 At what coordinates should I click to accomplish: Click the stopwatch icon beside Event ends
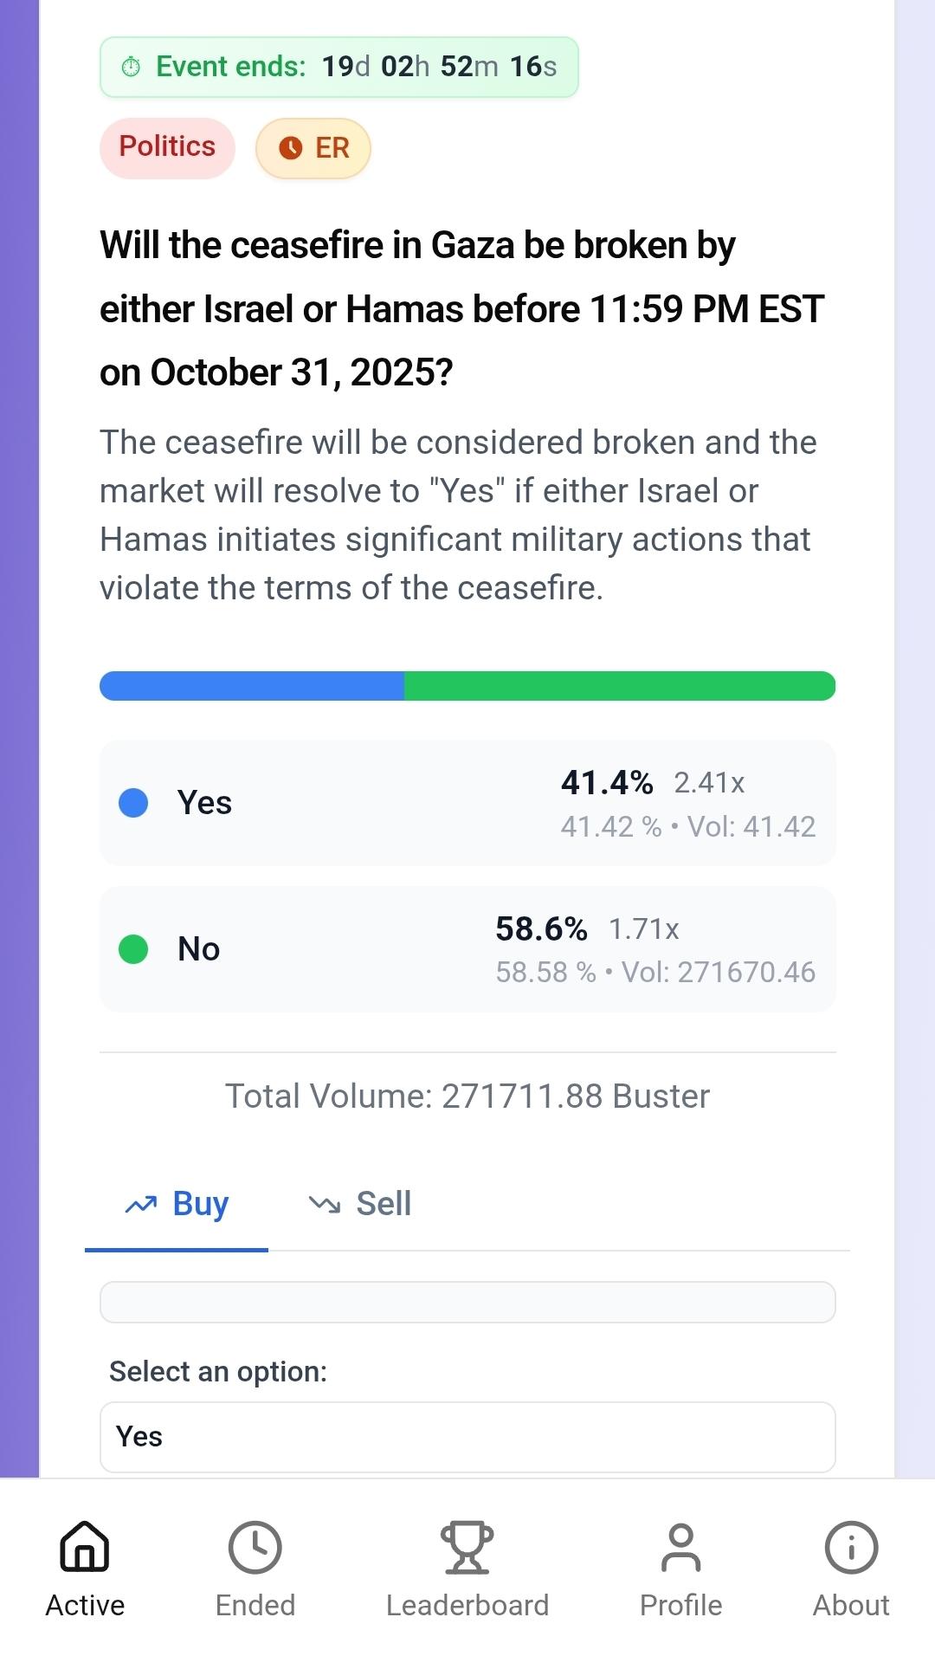point(131,67)
